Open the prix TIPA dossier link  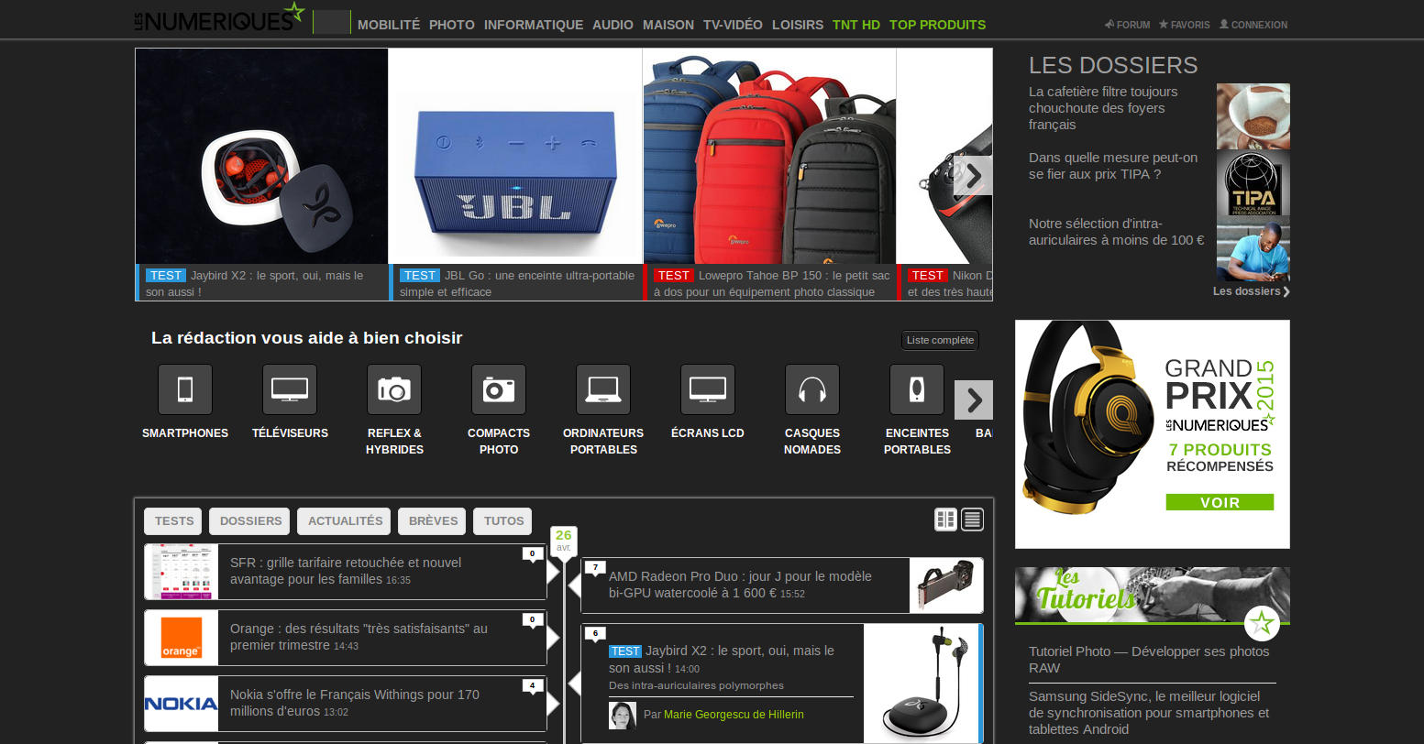pos(1113,166)
